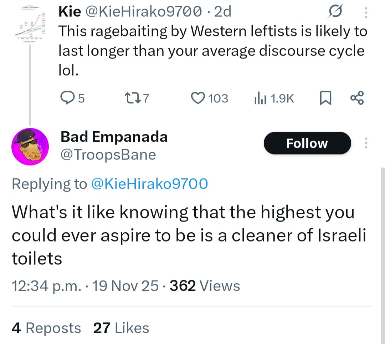
Task: Click the 12:34 p.m. 19 Nov 25 timestamp
Action: click(85, 286)
